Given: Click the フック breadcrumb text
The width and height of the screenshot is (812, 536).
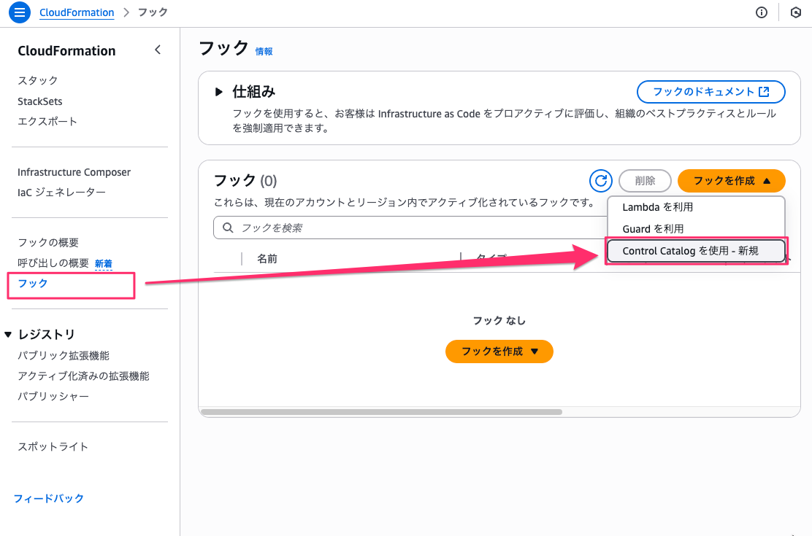Looking at the screenshot, I should pos(153,12).
